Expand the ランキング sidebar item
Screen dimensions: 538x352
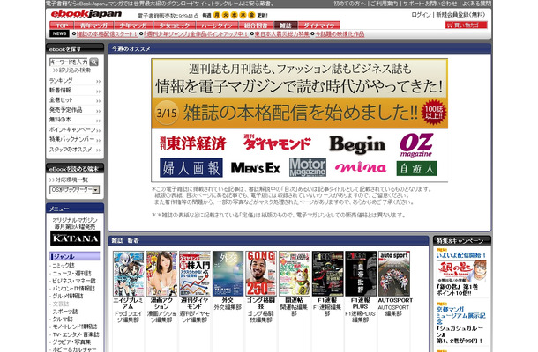pyautogui.click(x=75, y=80)
